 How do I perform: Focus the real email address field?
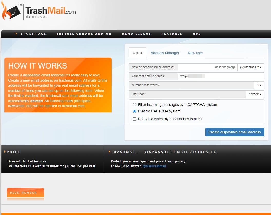tap(221, 76)
